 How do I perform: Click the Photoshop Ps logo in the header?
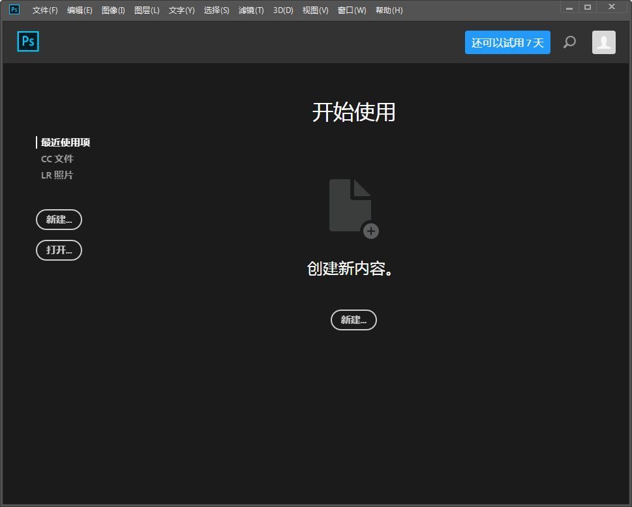coord(28,42)
